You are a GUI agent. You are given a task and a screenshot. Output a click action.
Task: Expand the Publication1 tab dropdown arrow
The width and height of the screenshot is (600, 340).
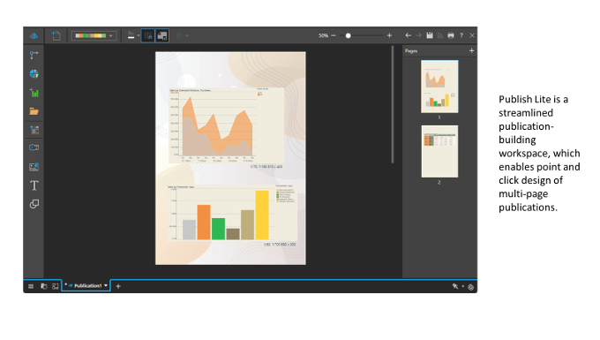106,285
